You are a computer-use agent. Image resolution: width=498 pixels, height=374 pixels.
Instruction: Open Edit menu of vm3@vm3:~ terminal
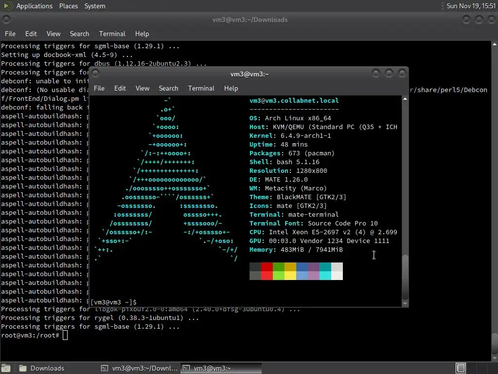tap(120, 89)
